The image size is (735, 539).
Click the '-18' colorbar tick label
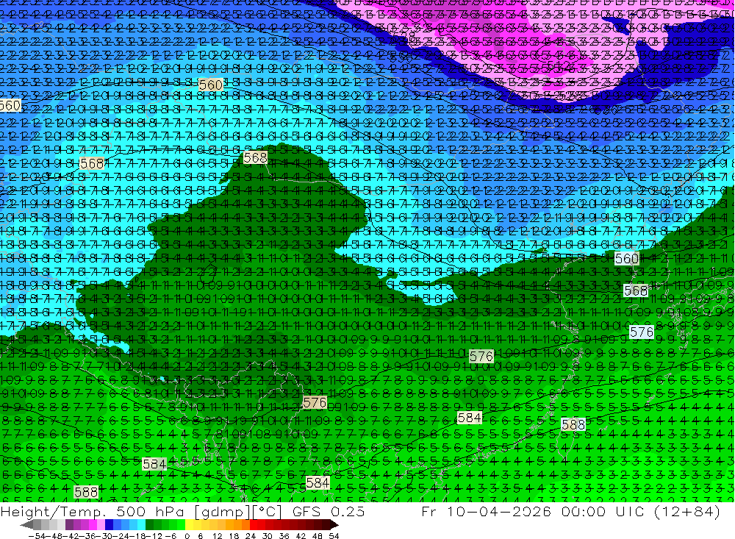click(138, 536)
